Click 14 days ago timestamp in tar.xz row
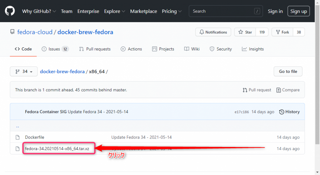This screenshot has width=320, height=175. 288,149
